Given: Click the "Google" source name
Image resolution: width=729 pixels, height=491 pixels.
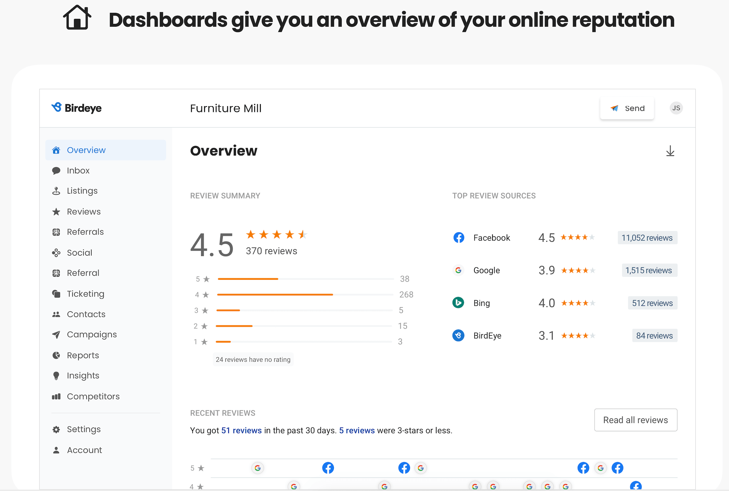Looking at the screenshot, I should (x=487, y=270).
